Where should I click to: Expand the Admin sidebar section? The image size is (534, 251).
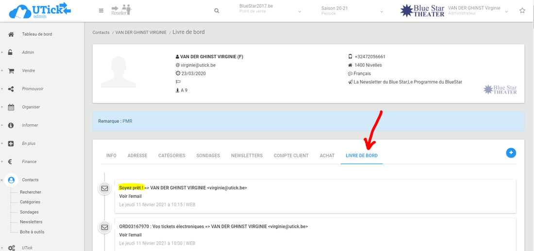coord(2,52)
